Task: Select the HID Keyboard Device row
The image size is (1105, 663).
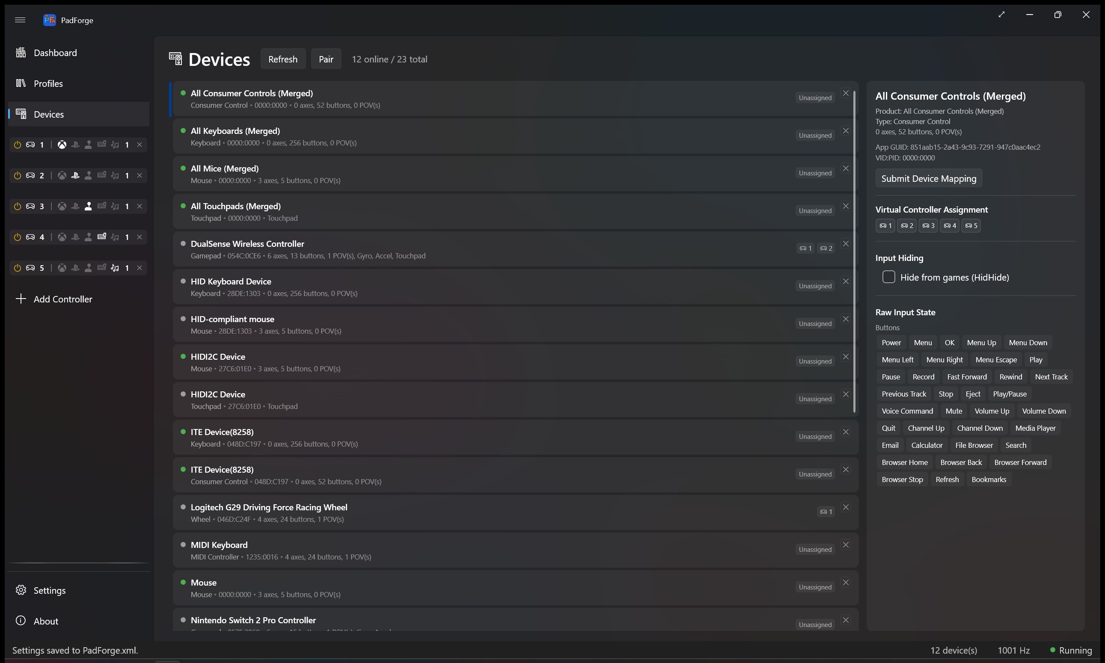Action: tap(515, 287)
